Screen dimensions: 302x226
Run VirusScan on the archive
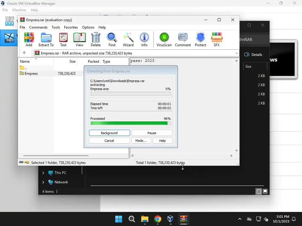(x=164, y=39)
